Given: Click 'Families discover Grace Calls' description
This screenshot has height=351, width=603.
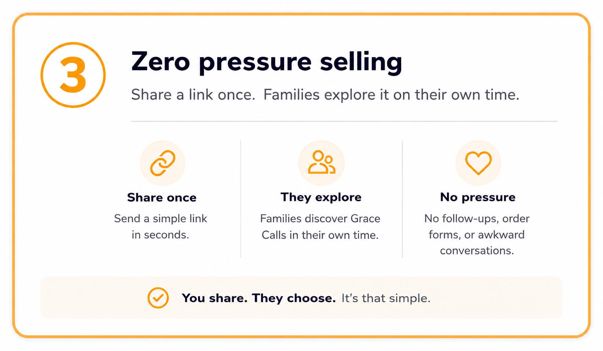Looking at the screenshot, I should pos(320,226).
